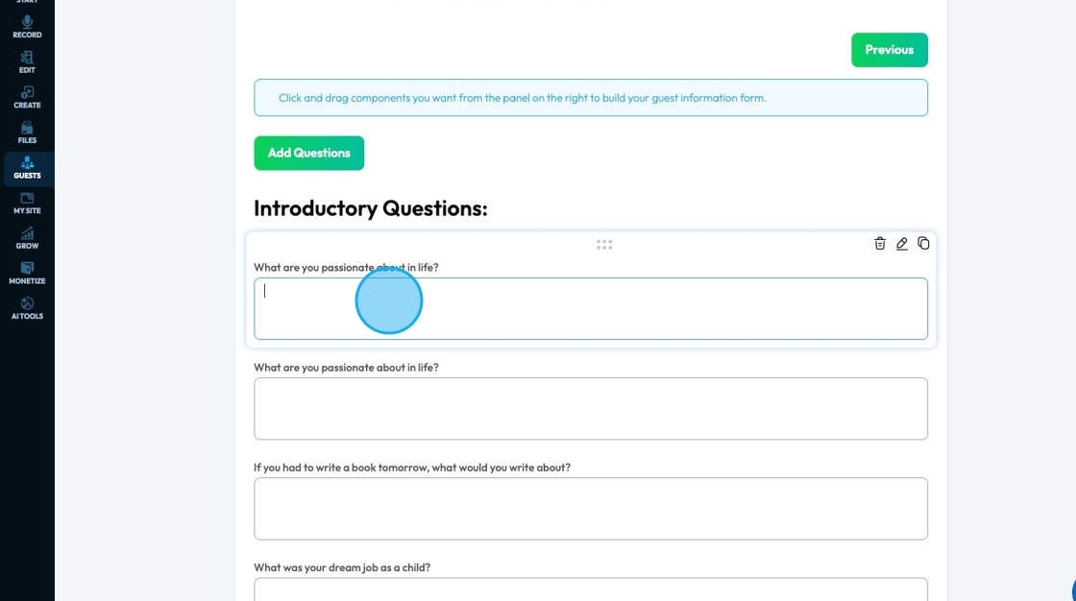Delete the selected question with trash icon

point(879,244)
